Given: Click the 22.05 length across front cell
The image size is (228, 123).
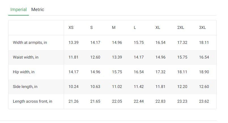Looking at the screenshot, I should (x=117, y=101).
